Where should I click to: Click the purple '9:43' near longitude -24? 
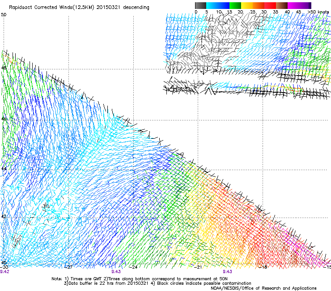(116, 272)
